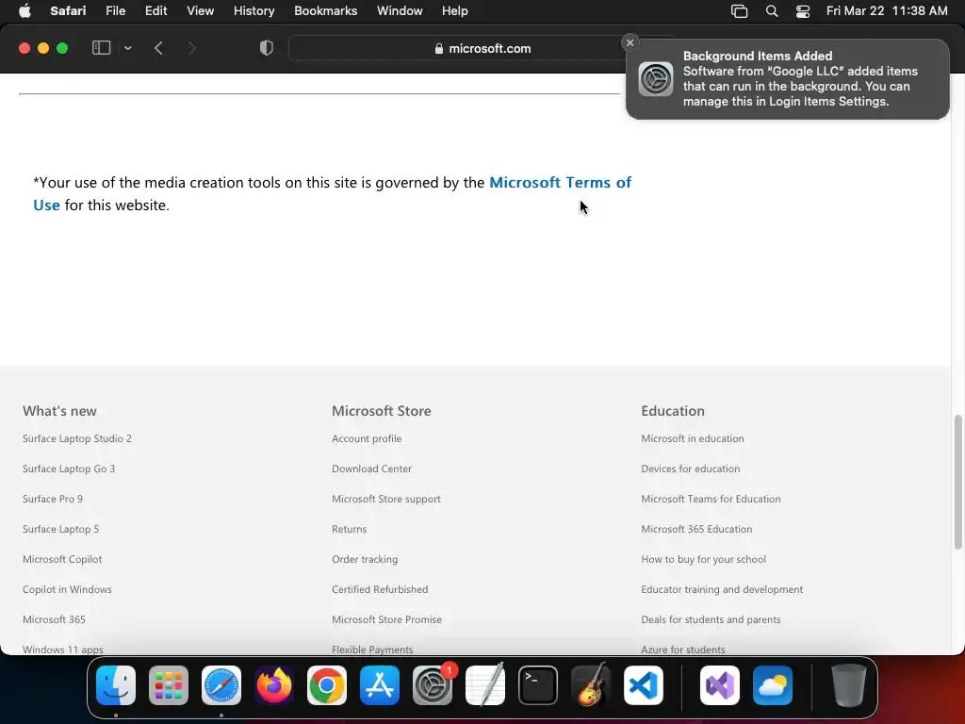This screenshot has width=965, height=724.
Task: Open the Window menu
Action: 400,10
